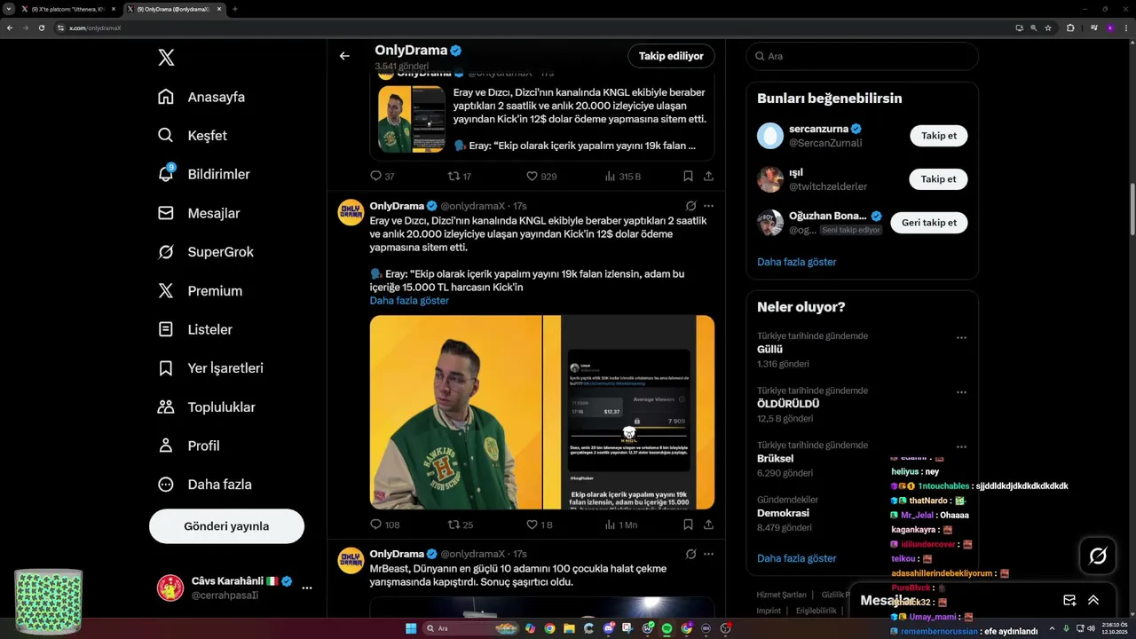Click Geri takip et for Oğuzhan Bona
The width and height of the screenshot is (1136, 639).
pos(929,223)
